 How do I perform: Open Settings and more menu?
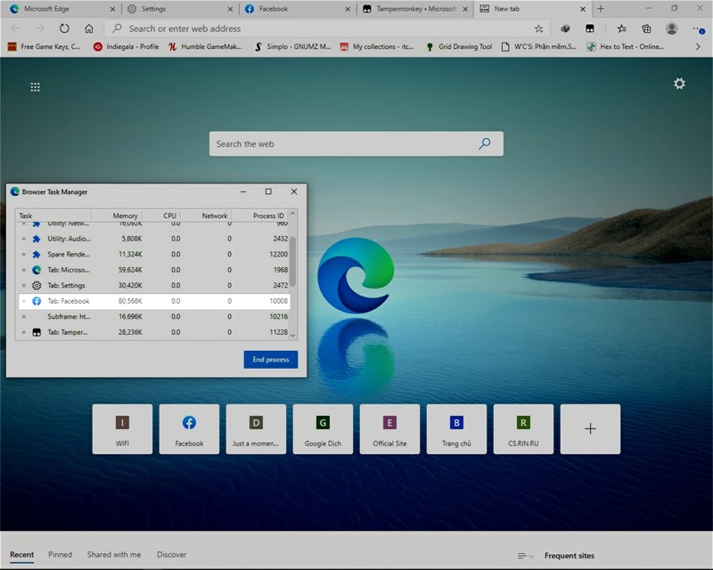click(x=699, y=29)
